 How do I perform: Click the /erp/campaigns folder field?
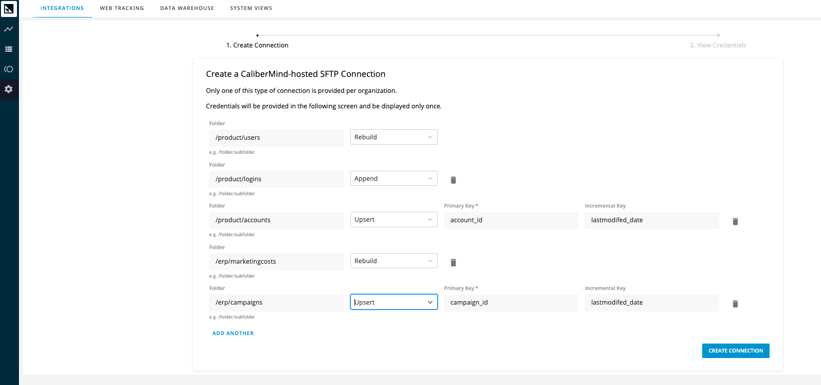click(x=276, y=303)
